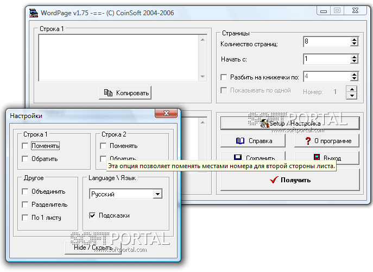Increase Начать с value with up arrow
The image size is (373, 272).
[354, 57]
